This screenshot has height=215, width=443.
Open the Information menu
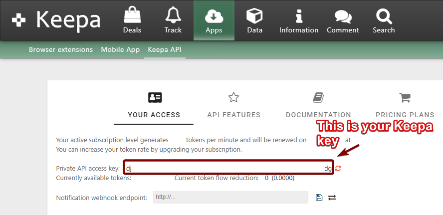pyautogui.click(x=299, y=20)
